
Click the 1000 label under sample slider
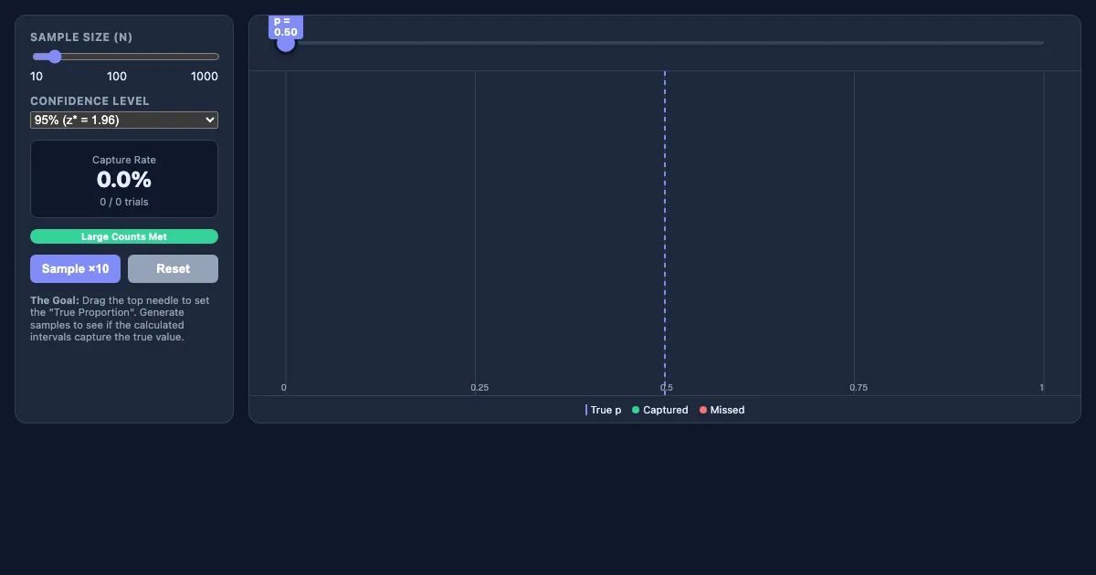pyautogui.click(x=205, y=77)
